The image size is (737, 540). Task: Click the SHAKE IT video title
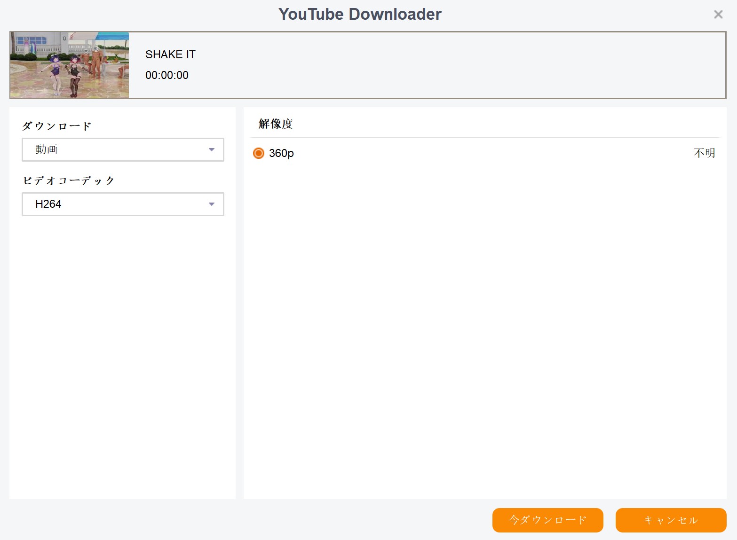(x=170, y=55)
